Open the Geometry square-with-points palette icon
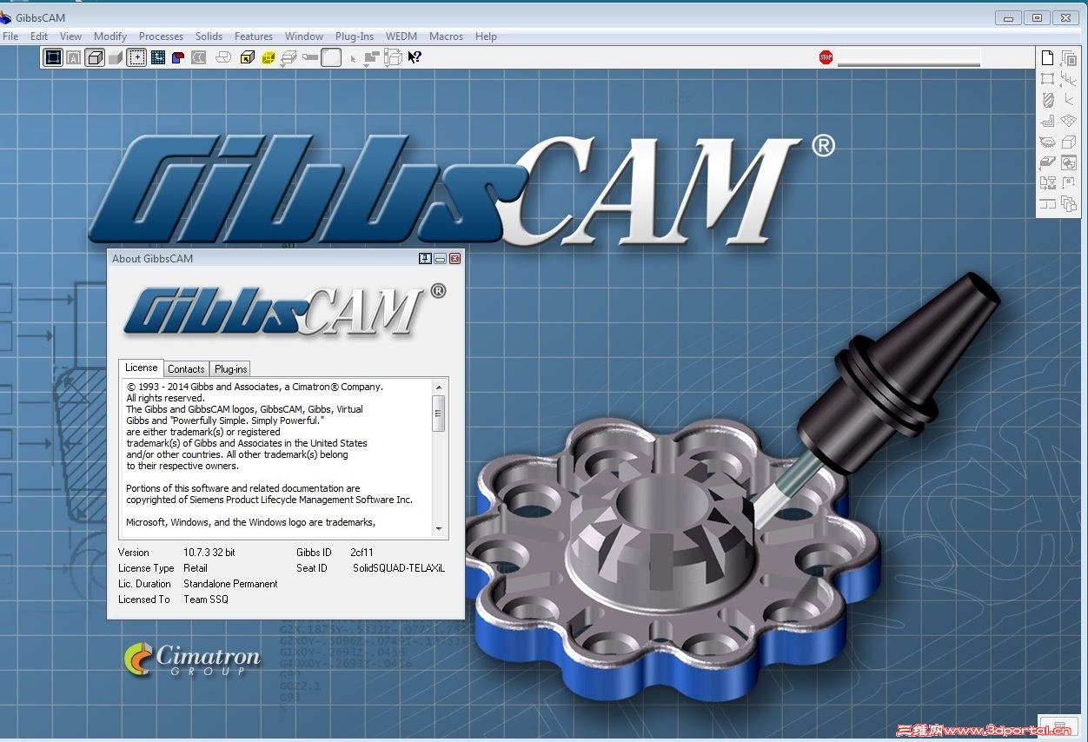The image size is (1088, 742). click(x=1047, y=78)
